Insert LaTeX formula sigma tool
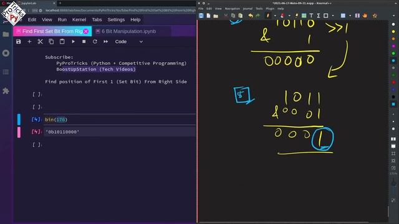Screen dimensions: 399x224 point(319,16)
